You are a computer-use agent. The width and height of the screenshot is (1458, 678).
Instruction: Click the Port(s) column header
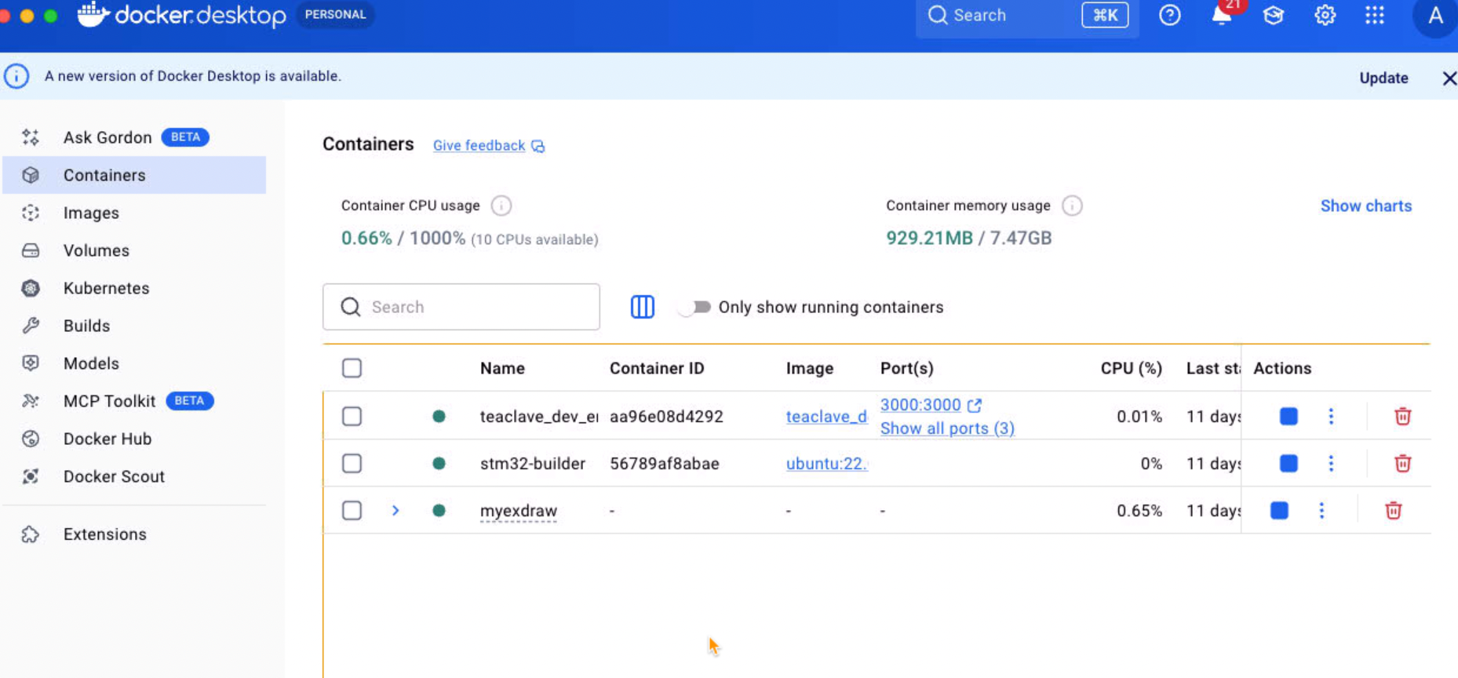(x=906, y=368)
